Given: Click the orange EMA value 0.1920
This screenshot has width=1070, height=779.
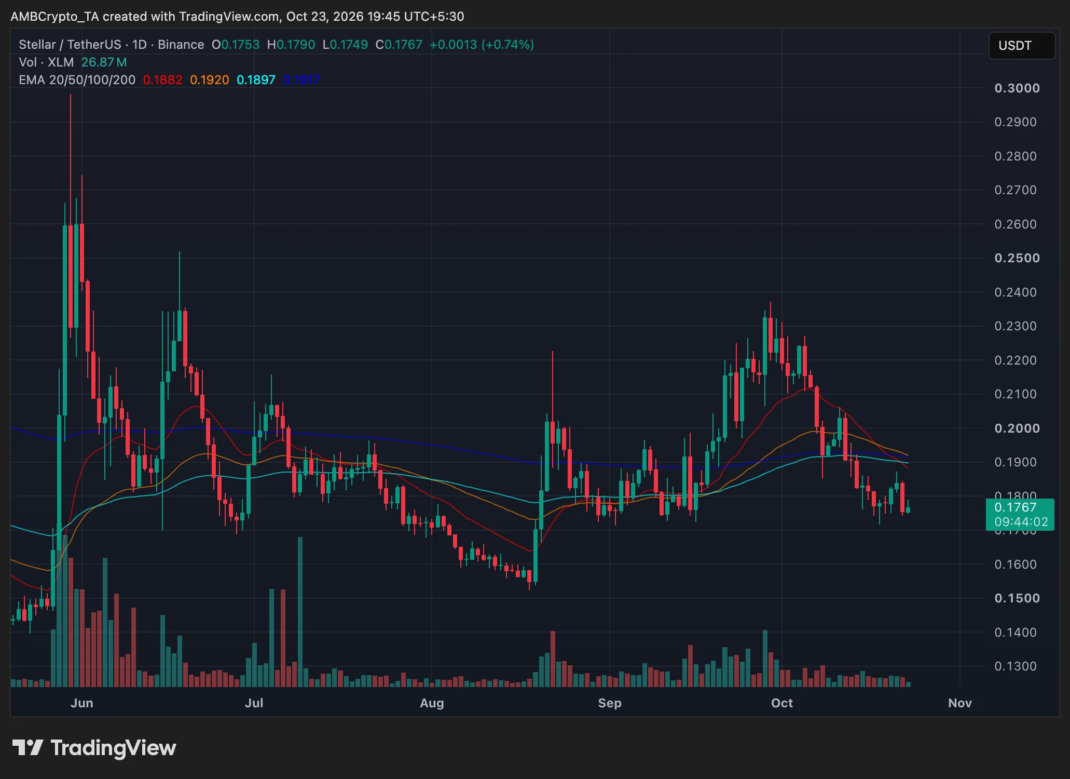Looking at the screenshot, I should tap(210, 80).
